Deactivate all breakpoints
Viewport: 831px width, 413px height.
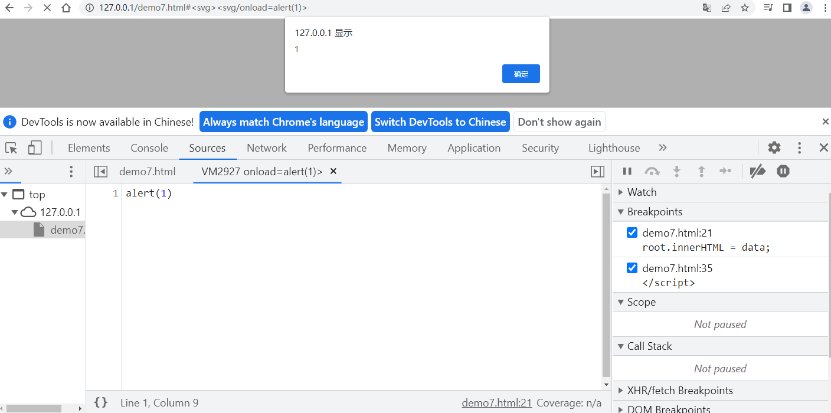tap(758, 171)
